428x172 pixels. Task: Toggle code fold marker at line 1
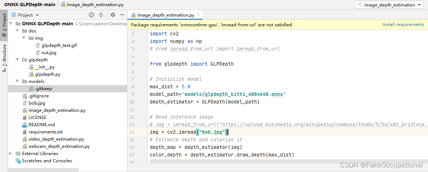pos(148,34)
